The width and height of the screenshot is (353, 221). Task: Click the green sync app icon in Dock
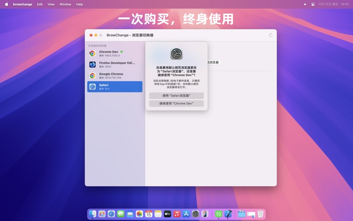218,214
